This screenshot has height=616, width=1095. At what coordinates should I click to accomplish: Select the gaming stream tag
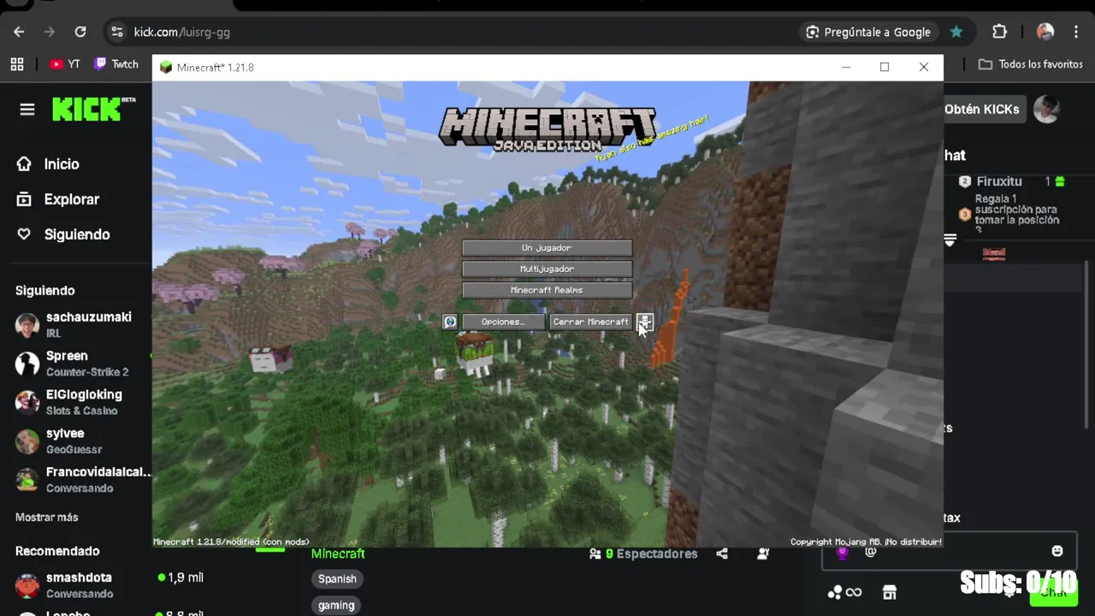(x=336, y=605)
